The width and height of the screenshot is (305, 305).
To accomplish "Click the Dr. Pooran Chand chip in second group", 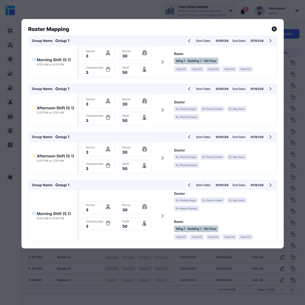I will 212,109.
